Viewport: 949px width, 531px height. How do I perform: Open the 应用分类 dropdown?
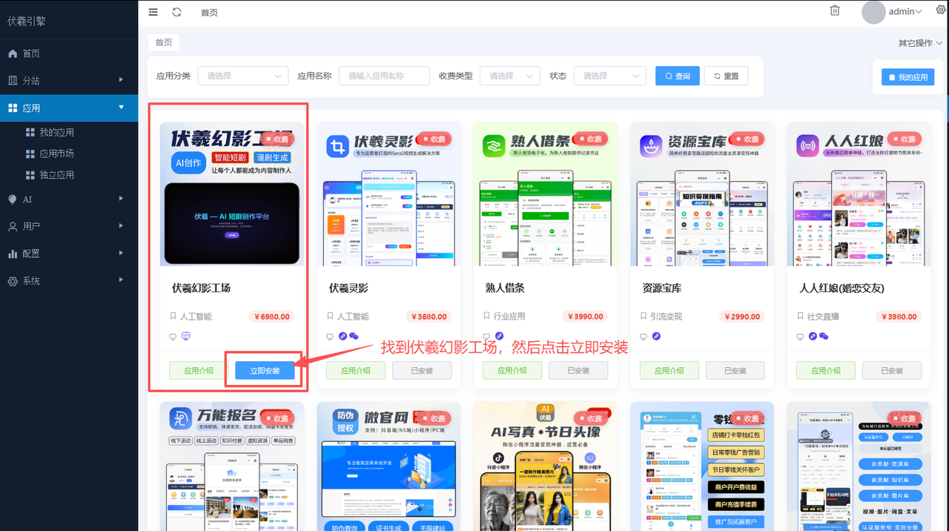[x=243, y=76]
